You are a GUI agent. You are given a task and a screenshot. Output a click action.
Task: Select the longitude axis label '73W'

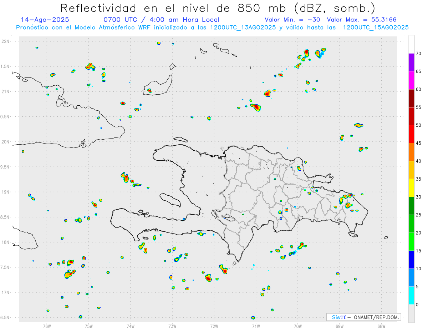(172, 326)
